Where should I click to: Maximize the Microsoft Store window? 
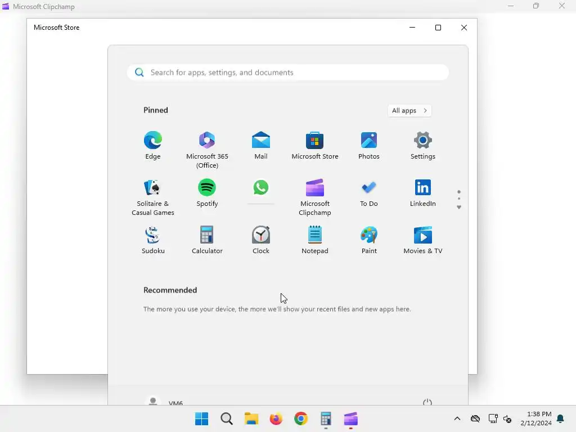(438, 28)
